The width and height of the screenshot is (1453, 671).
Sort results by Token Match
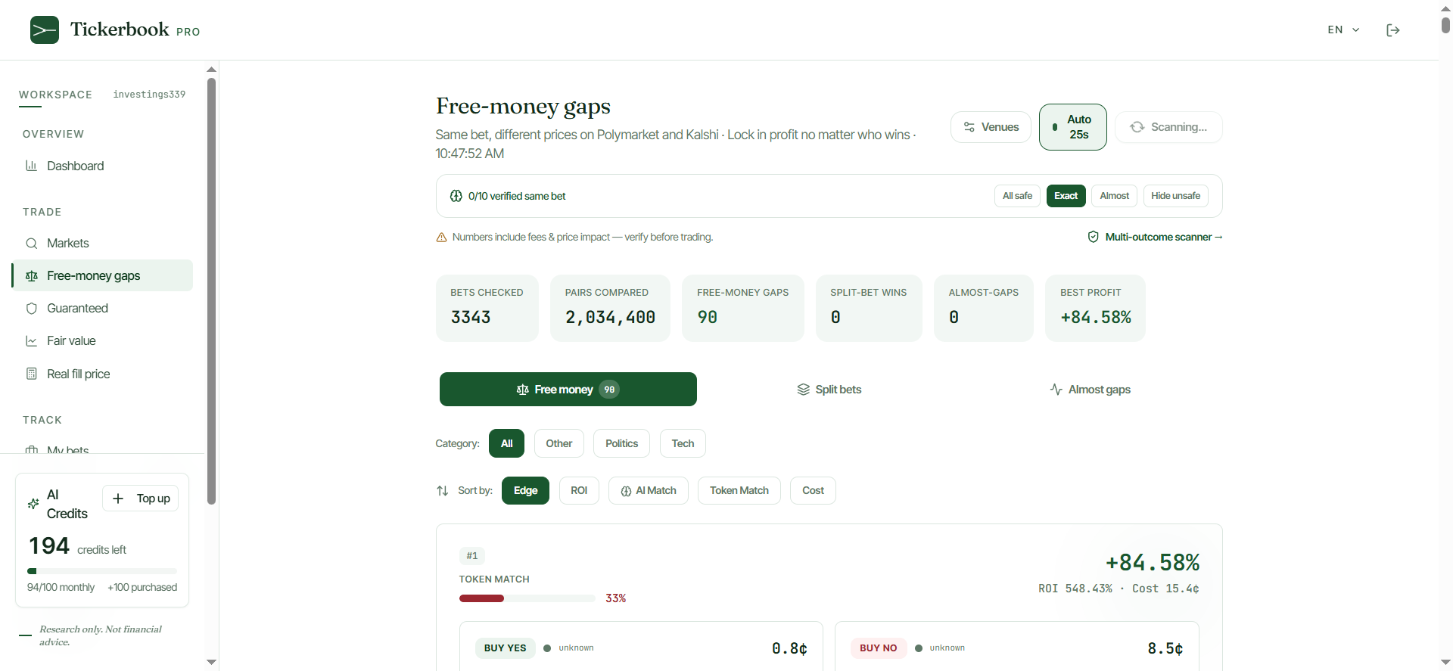[x=739, y=491]
